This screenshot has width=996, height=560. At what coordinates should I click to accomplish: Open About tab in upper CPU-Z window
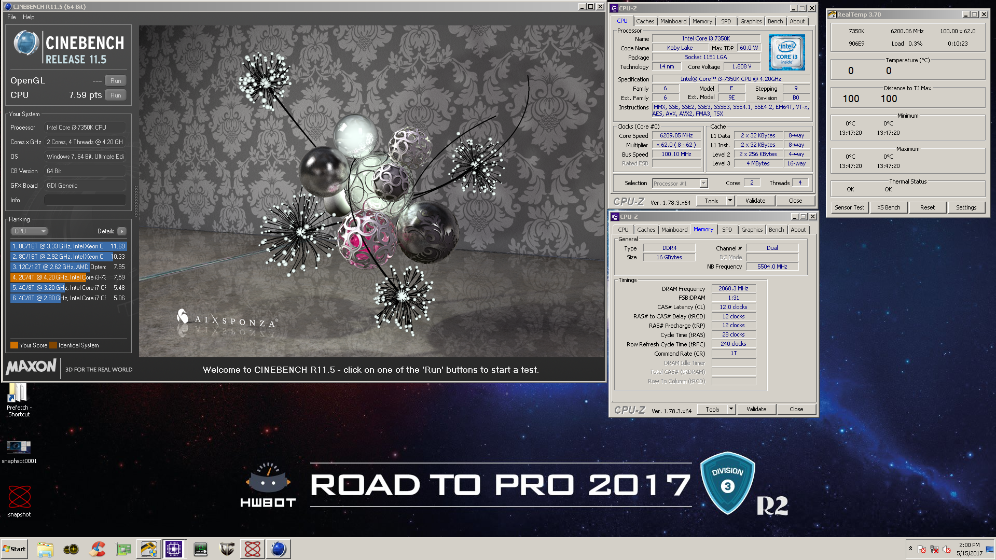click(797, 21)
